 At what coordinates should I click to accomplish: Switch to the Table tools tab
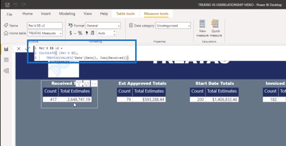[125, 14]
